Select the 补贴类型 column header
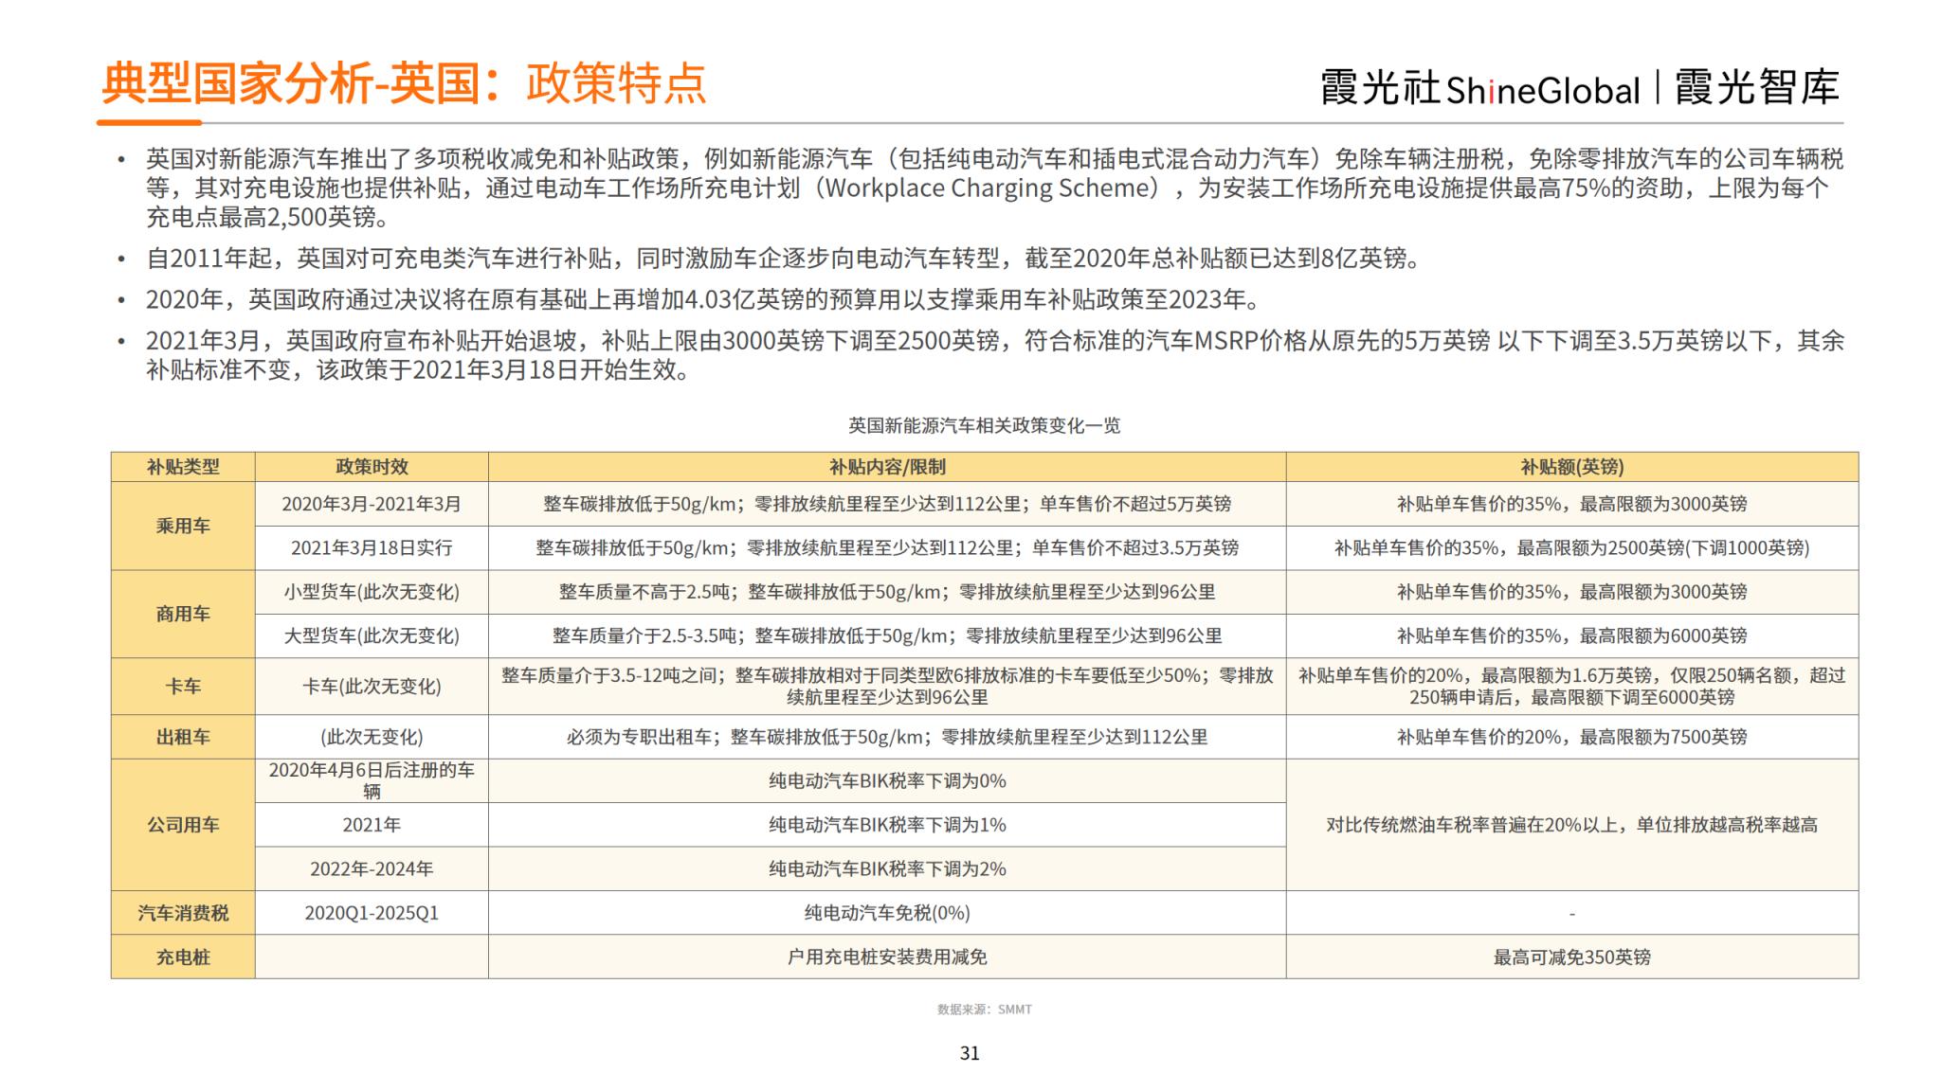 (183, 467)
